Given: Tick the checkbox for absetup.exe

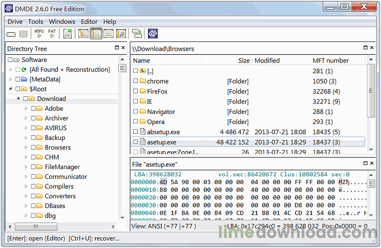Looking at the screenshot, I should 136,132.
